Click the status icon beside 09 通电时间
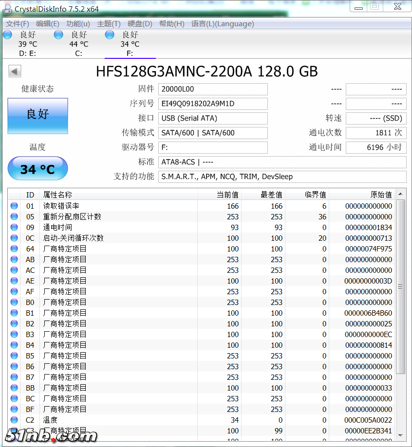This screenshot has height=447, width=412. [x=14, y=227]
